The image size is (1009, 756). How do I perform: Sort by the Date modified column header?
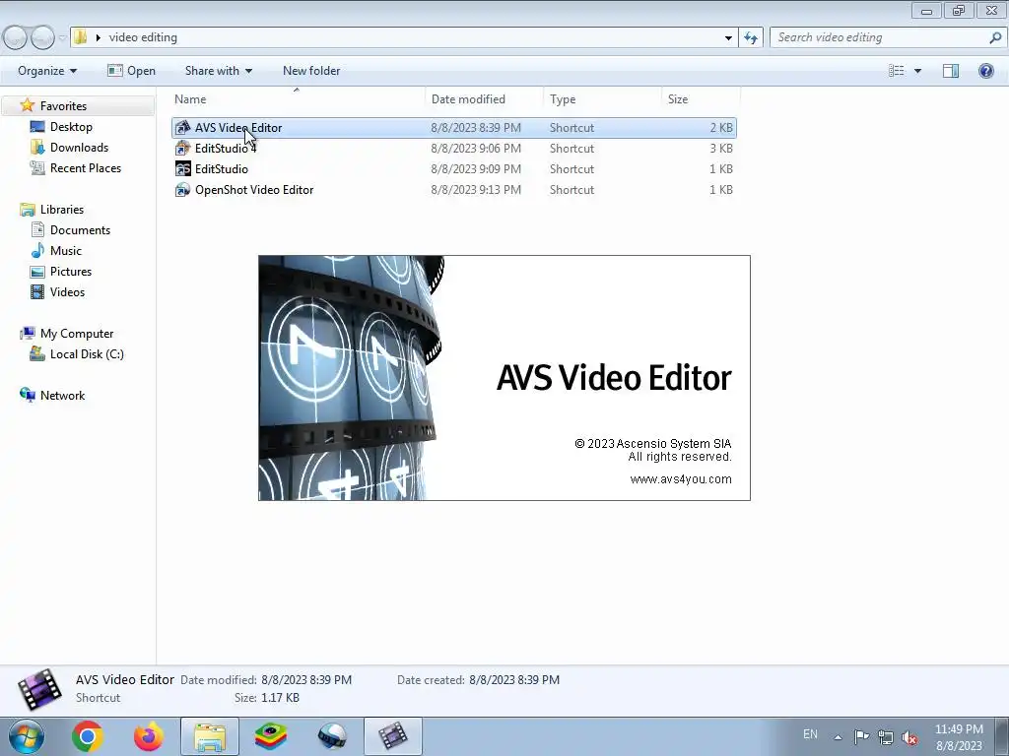484,99
